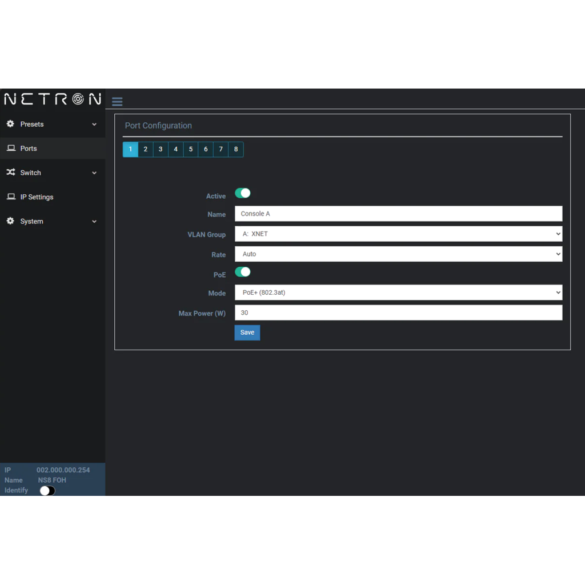585x585 pixels.
Task: Expand the System submenu chevron
Action: [x=94, y=222]
